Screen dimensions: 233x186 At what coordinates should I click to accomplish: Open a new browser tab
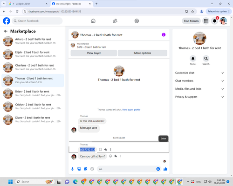click(96, 4)
